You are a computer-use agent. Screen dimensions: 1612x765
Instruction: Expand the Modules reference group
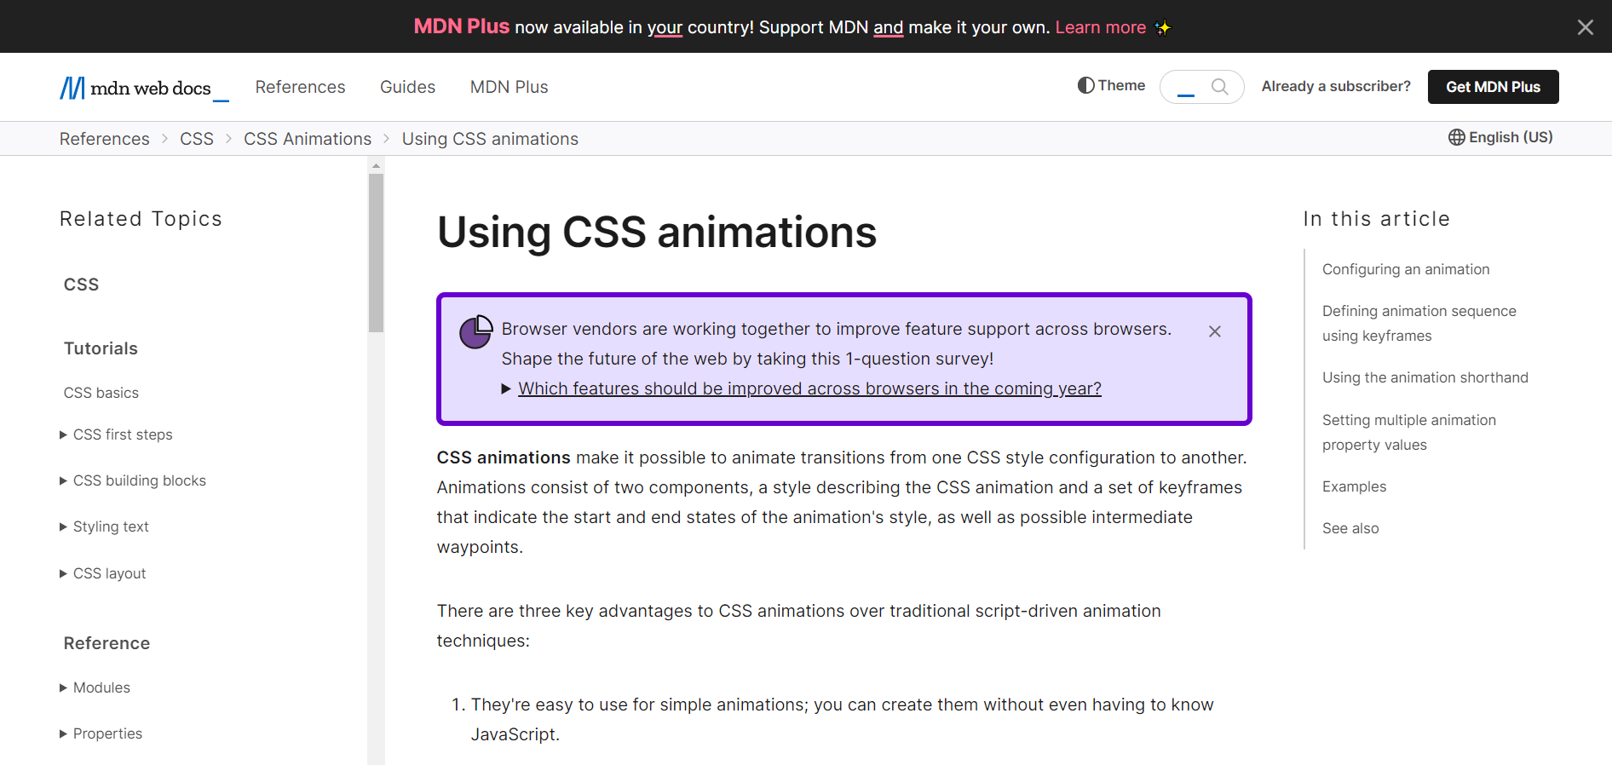pos(64,688)
